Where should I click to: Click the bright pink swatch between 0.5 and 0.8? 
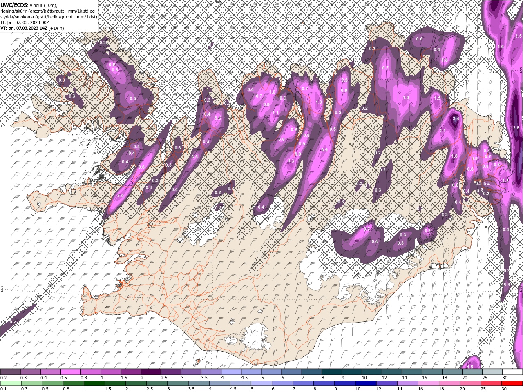(70, 372)
